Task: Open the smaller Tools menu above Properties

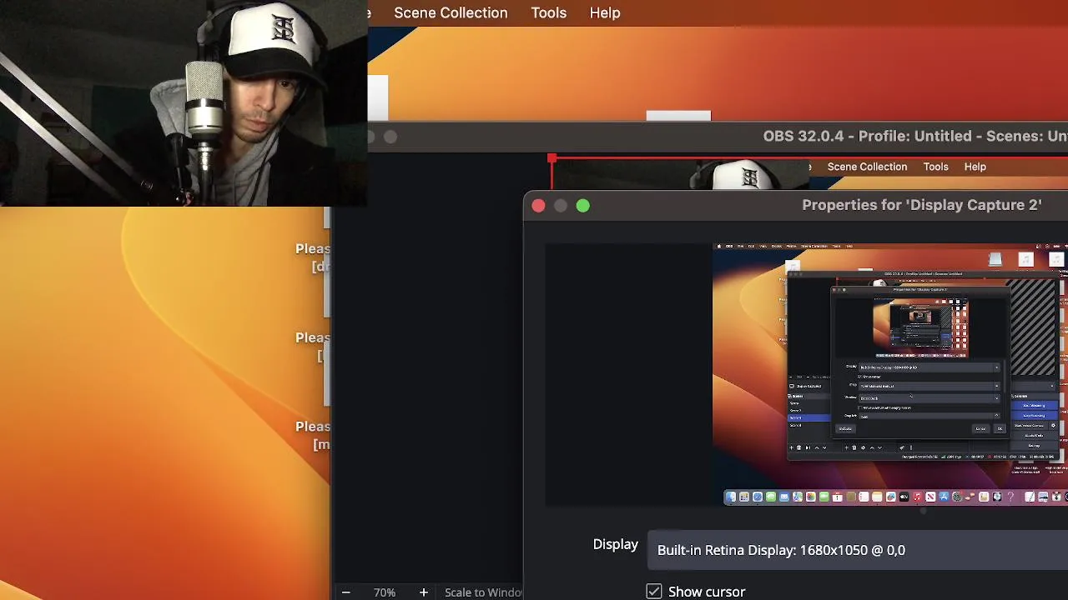Action: [x=935, y=167]
